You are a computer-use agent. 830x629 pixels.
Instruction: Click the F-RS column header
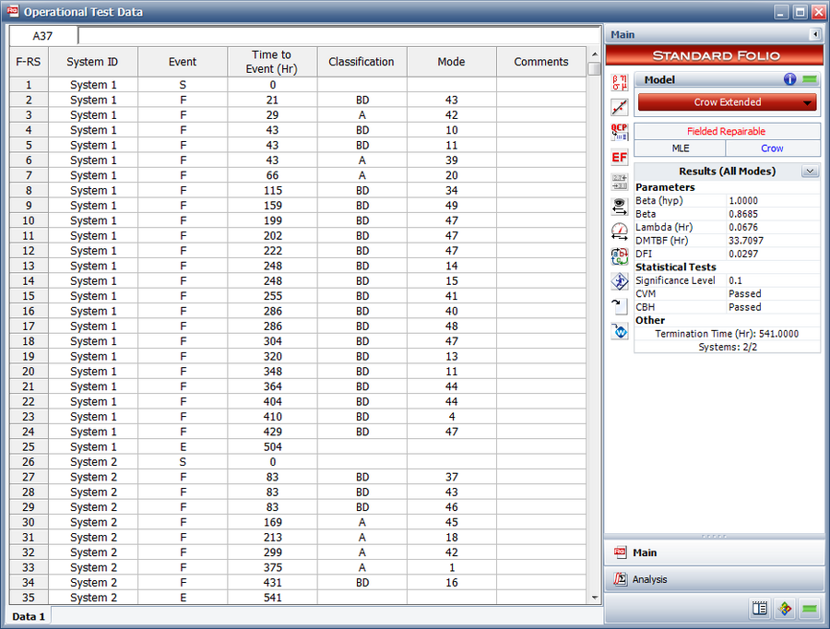[x=29, y=62]
